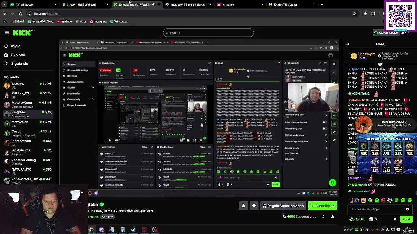The height and width of the screenshot is (234, 417).
Task: Open Set goals chevron in dashboard
Action: [326, 159]
